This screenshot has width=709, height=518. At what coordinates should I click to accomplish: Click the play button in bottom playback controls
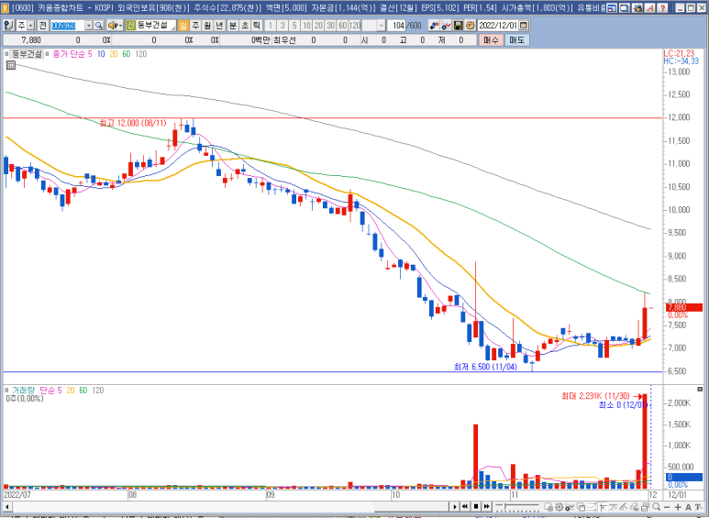(x=455, y=507)
